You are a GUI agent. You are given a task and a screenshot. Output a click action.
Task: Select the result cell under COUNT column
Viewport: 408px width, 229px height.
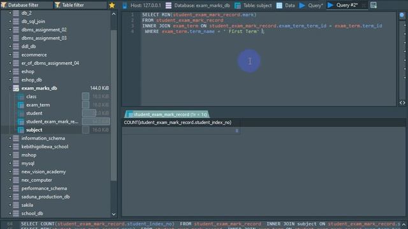tap(181, 130)
